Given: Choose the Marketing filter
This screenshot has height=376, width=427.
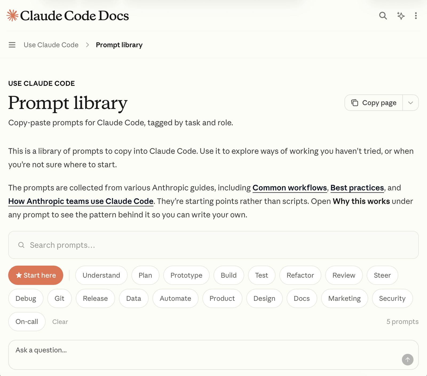Looking at the screenshot, I should point(345,298).
